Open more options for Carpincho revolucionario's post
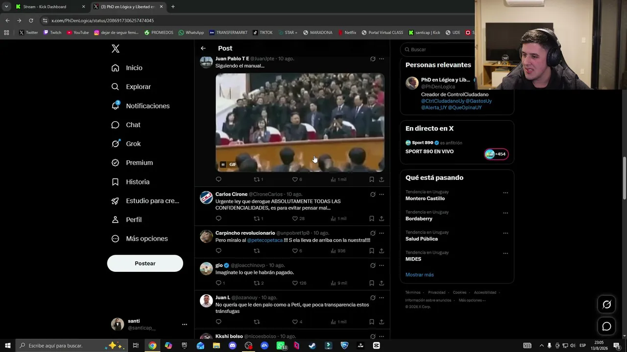Viewport: 627px width, 352px height. (382, 233)
